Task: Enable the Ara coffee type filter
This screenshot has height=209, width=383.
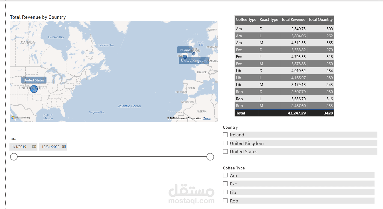Action: (x=225, y=175)
